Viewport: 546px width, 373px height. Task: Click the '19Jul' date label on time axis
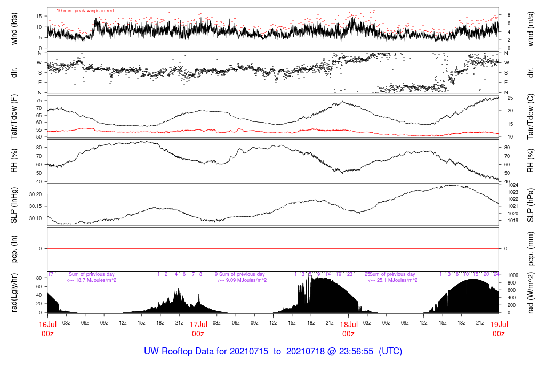point(499,325)
